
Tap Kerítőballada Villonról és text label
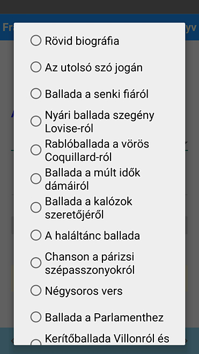pyautogui.click(x=107, y=338)
